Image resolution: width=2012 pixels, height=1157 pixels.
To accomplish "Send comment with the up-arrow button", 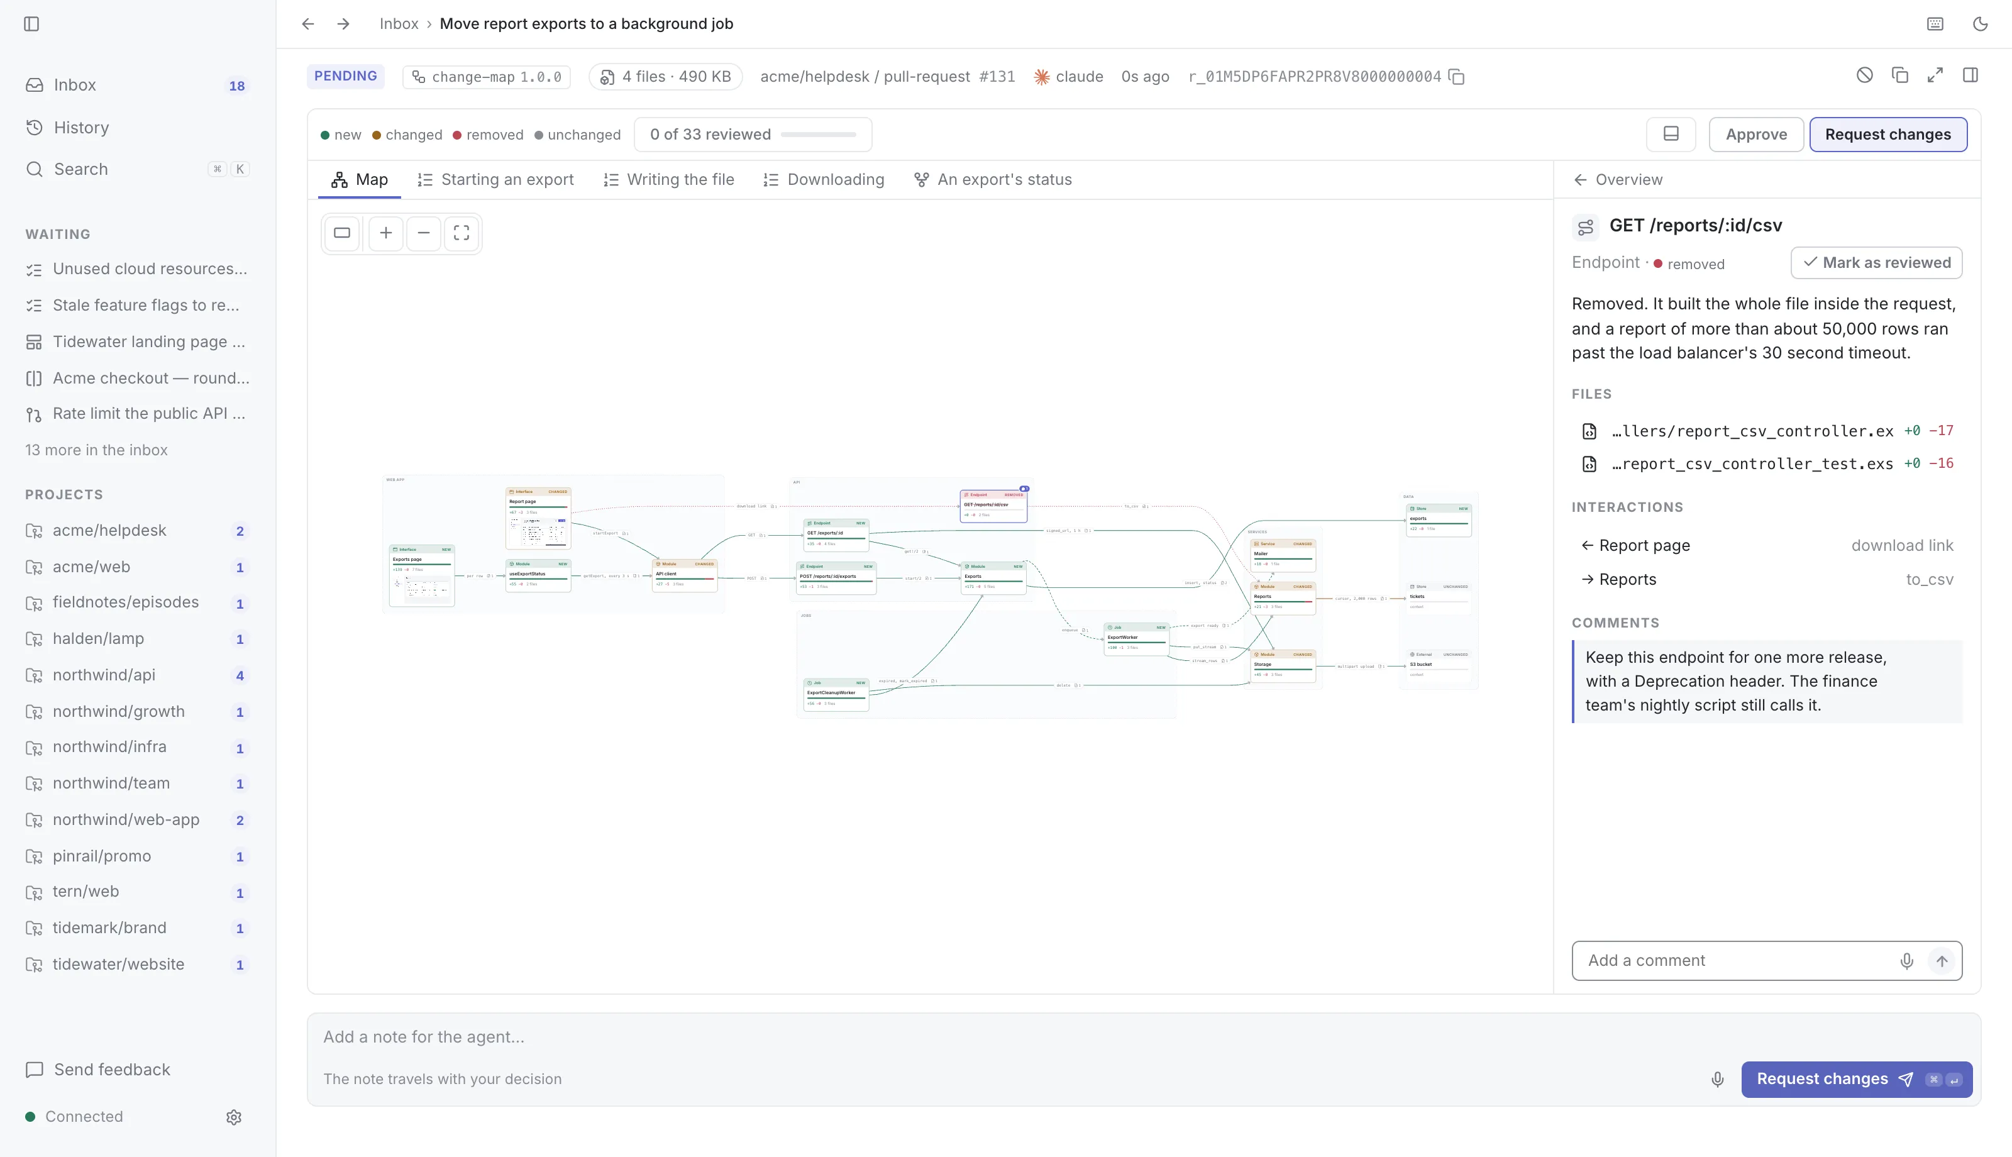I will click(x=1942, y=961).
